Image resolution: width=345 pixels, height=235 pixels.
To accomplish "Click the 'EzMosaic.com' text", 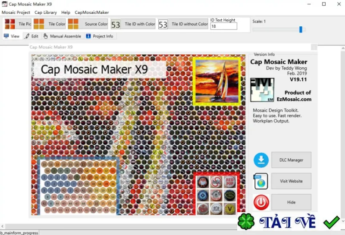I will point(294,99).
